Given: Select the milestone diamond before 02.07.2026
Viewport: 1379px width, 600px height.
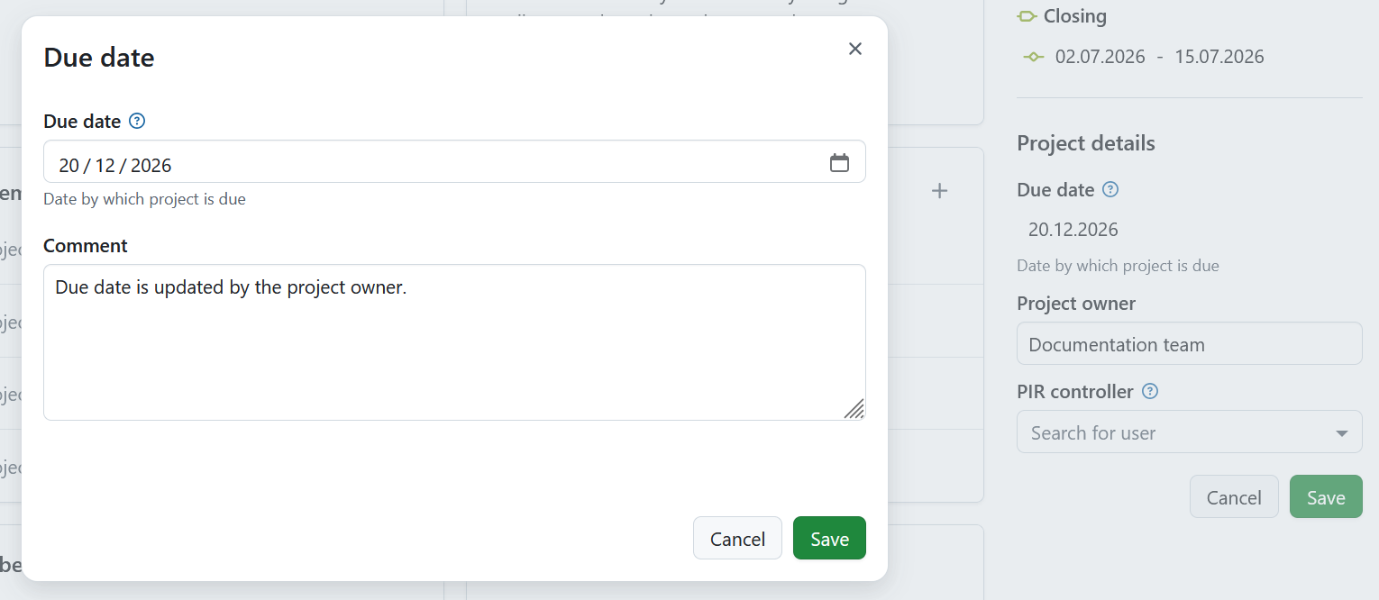Looking at the screenshot, I should pos(1033,56).
